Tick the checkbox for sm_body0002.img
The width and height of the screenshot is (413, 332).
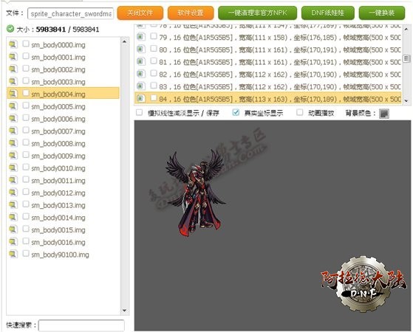(x=26, y=69)
